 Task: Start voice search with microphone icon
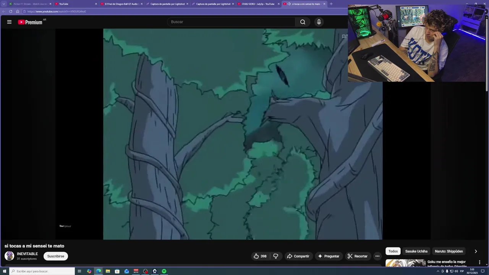click(319, 22)
